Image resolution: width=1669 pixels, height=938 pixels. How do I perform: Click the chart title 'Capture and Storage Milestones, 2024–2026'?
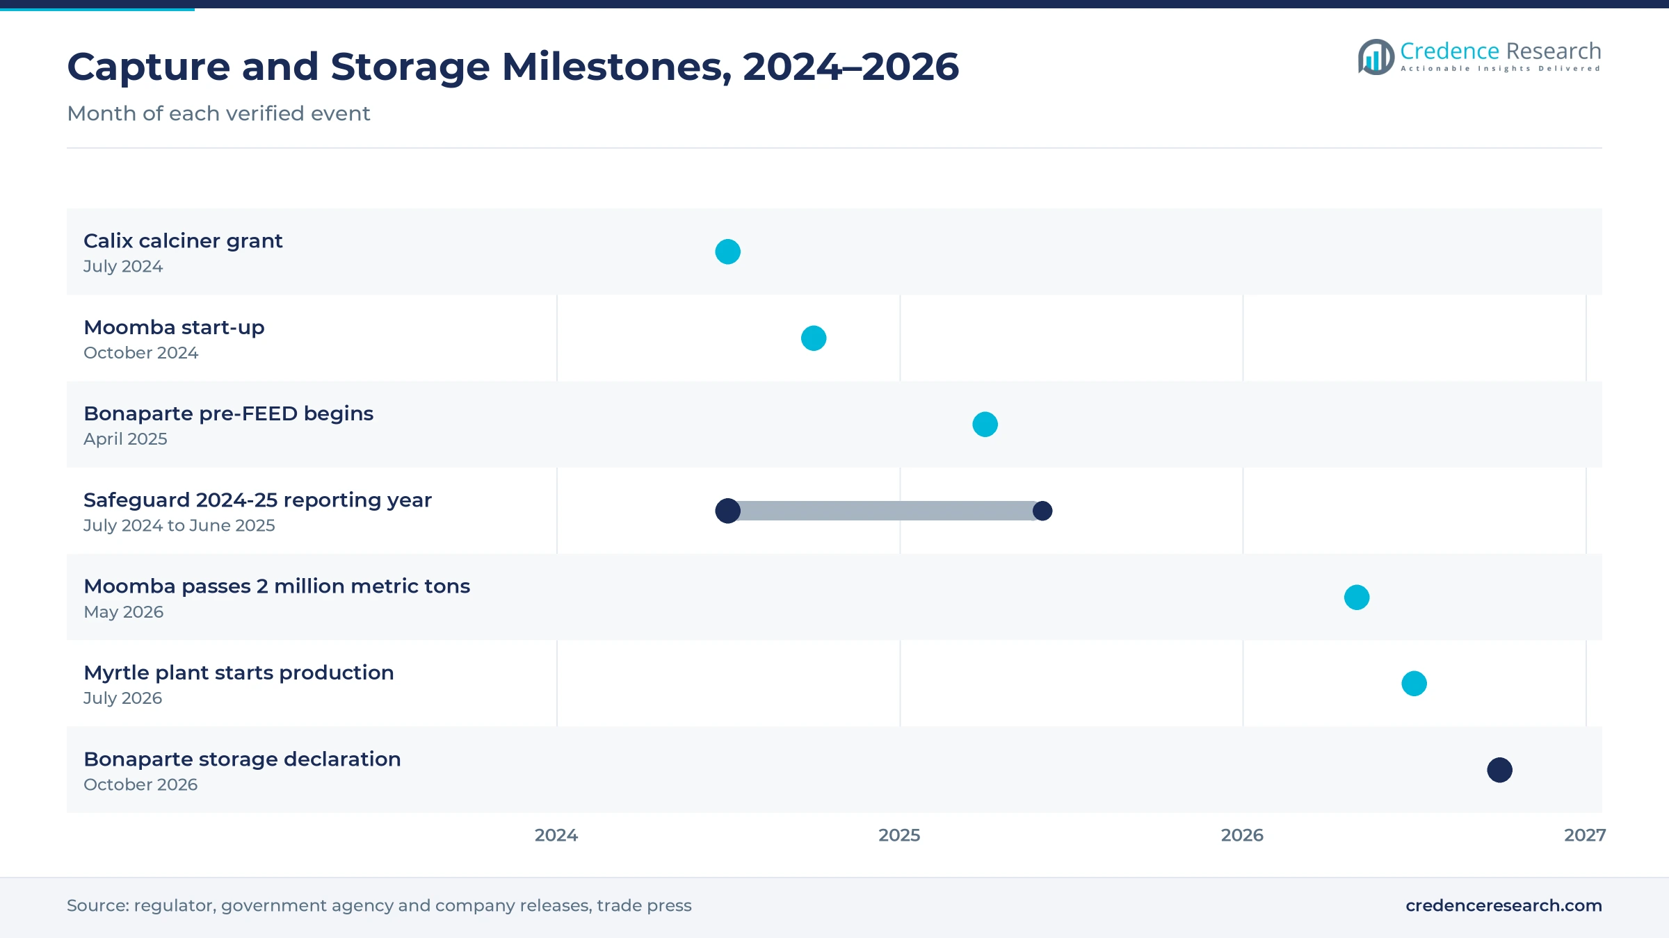click(513, 67)
